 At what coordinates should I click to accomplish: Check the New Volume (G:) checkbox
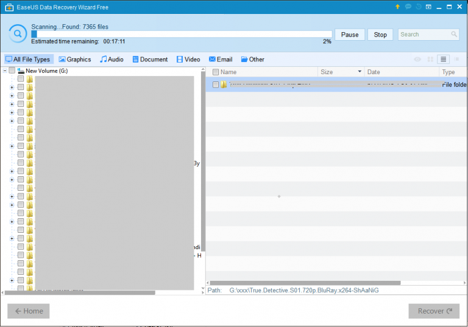[x=12, y=71]
